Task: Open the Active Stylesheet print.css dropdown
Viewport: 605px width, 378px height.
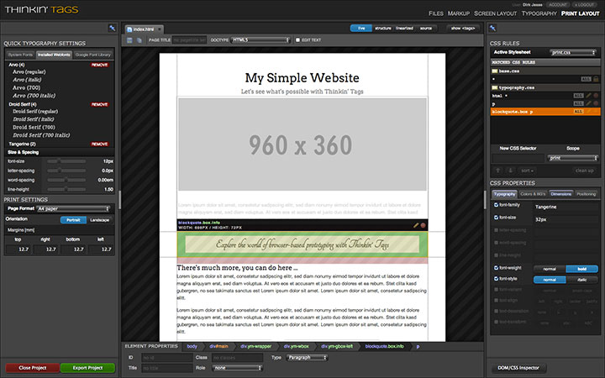Action: [573, 52]
